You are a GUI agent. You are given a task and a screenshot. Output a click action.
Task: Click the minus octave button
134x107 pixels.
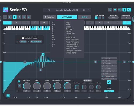tap(7, 23)
